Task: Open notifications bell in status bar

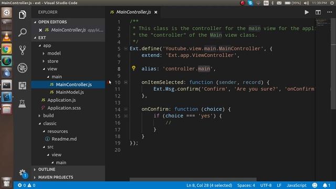Action: [327, 185]
